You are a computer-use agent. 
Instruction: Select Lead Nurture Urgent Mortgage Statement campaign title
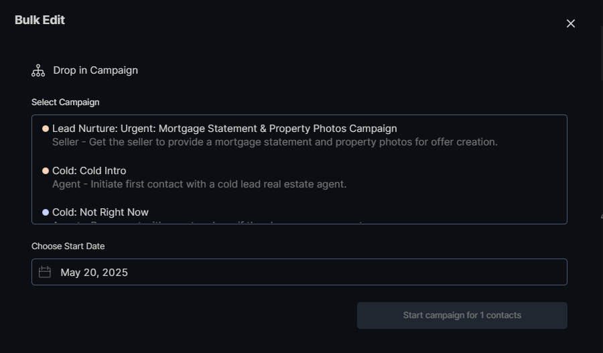(x=224, y=129)
